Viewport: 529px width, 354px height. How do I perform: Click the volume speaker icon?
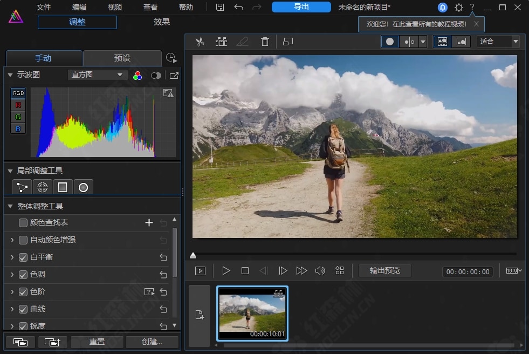(x=320, y=271)
